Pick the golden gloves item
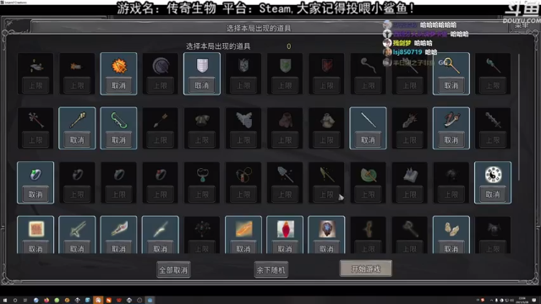 pyautogui.click(x=451, y=229)
